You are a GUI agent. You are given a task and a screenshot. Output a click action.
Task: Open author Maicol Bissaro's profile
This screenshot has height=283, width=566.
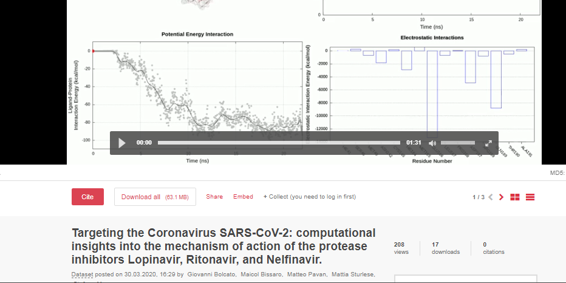[x=260, y=274]
